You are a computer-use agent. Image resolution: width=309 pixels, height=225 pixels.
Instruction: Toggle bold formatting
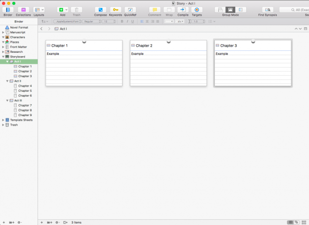(122, 21)
